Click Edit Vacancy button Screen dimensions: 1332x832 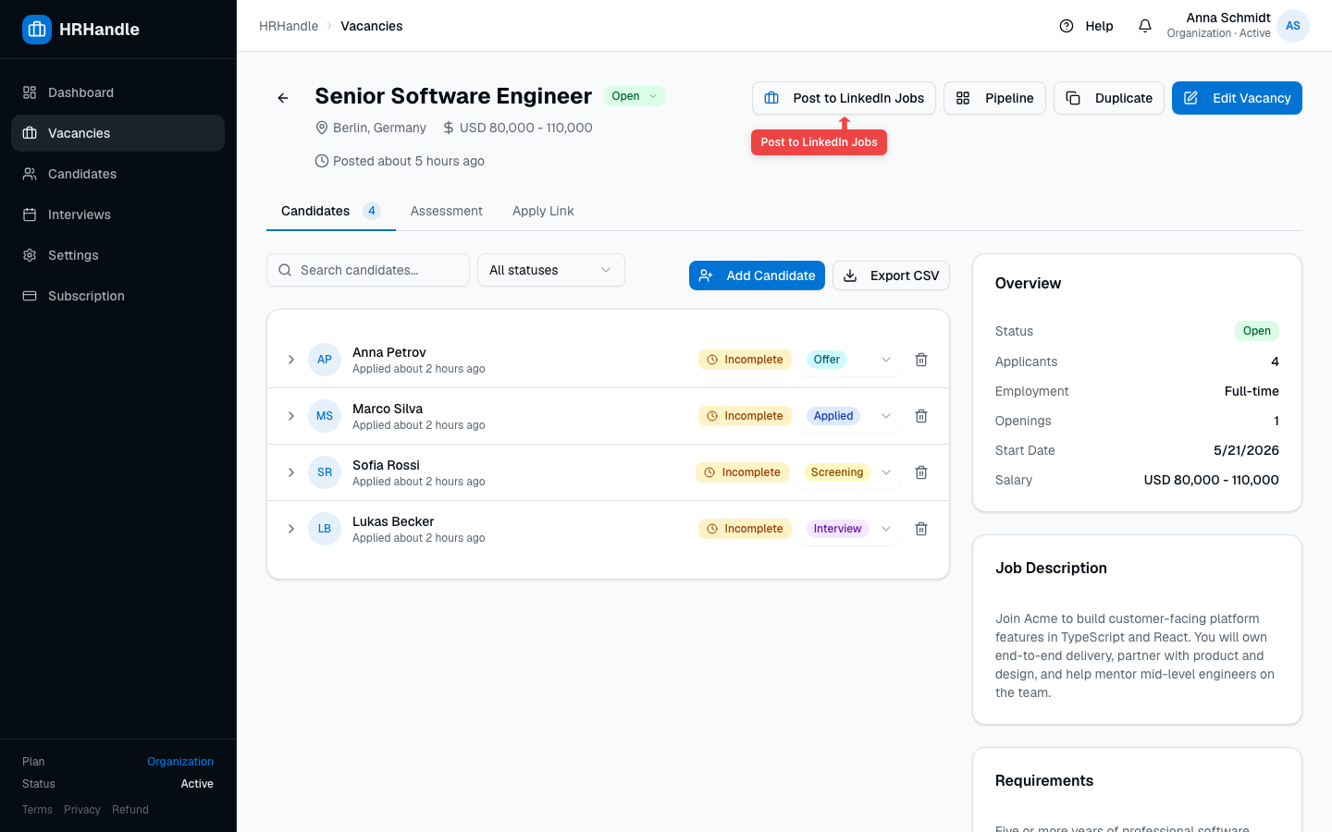tap(1237, 98)
